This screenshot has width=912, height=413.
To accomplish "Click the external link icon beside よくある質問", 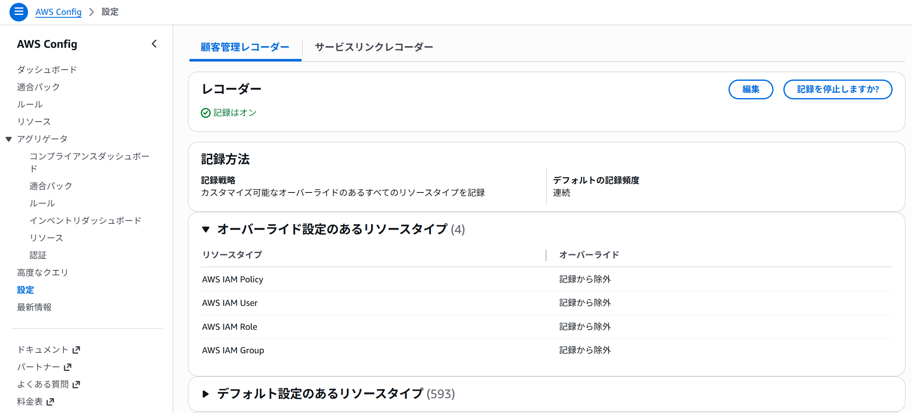I will (76, 385).
